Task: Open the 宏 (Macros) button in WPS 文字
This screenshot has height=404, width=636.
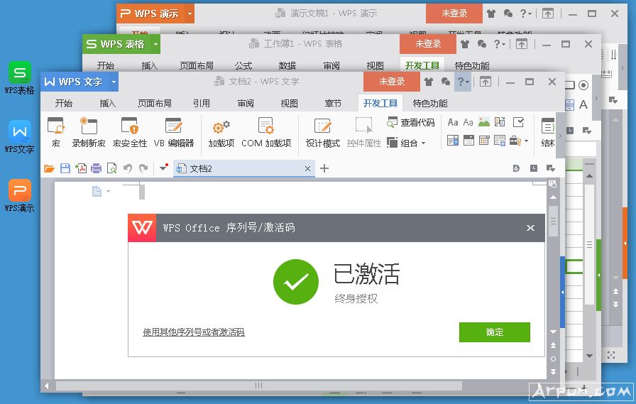Action: [x=55, y=132]
